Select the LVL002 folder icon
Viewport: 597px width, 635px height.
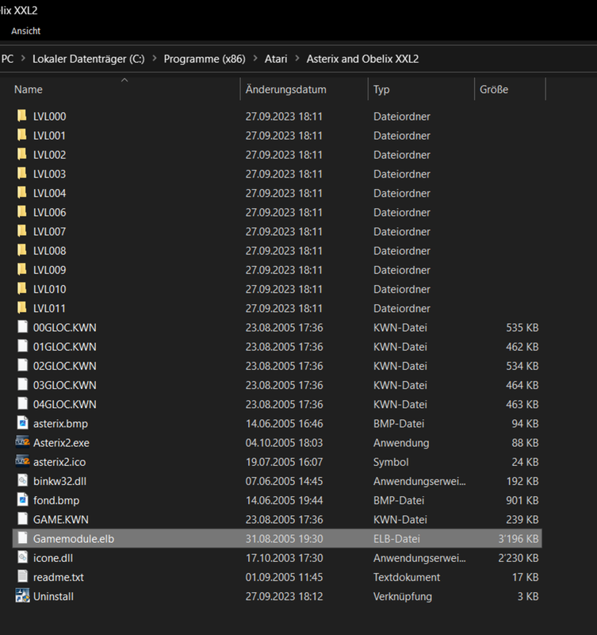[x=22, y=154]
